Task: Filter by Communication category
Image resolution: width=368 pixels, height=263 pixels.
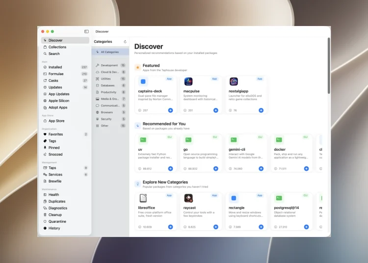Action: 110,105
